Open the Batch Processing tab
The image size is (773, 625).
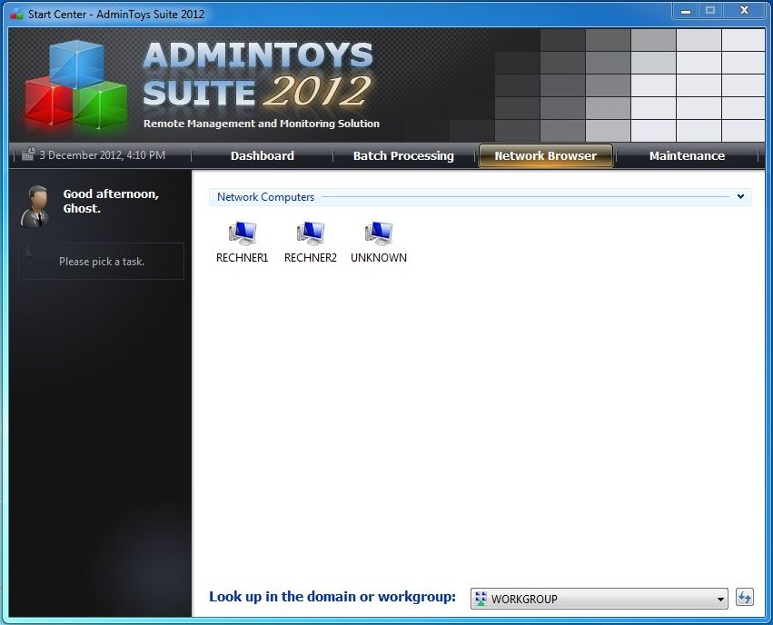[x=403, y=155]
